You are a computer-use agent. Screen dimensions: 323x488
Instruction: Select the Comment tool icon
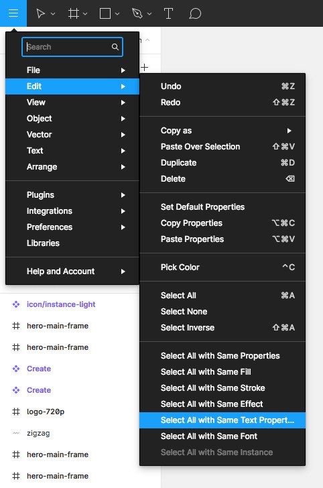195,13
